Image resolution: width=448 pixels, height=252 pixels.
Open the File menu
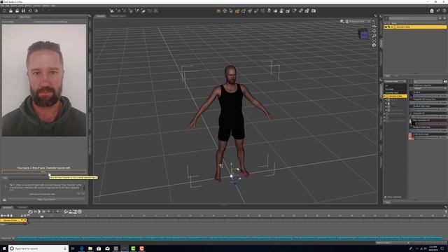[3, 6]
